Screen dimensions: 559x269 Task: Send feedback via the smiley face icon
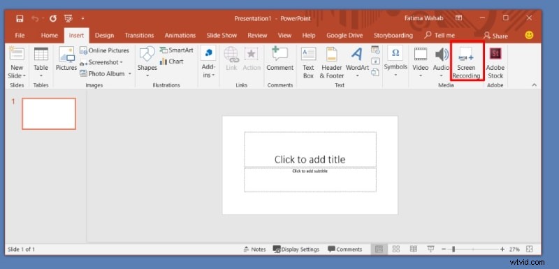pyautogui.click(x=530, y=35)
